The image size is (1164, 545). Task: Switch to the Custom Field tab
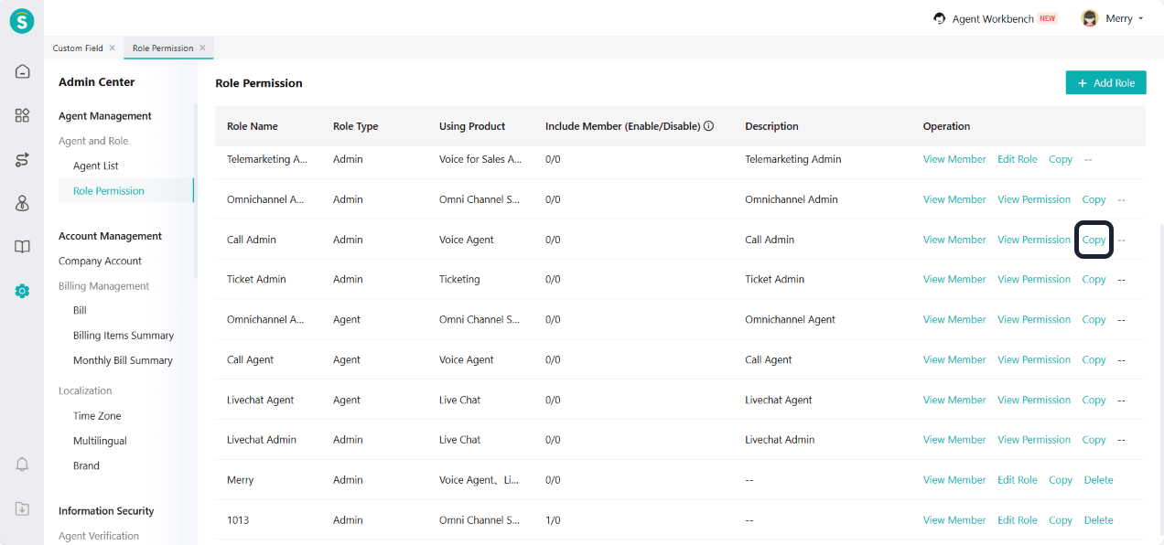[78, 48]
